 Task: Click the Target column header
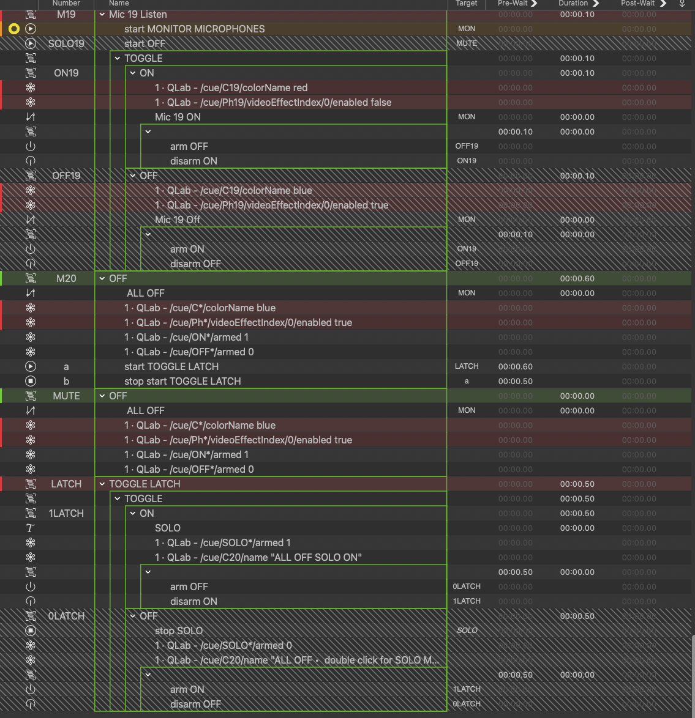[466, 4]
